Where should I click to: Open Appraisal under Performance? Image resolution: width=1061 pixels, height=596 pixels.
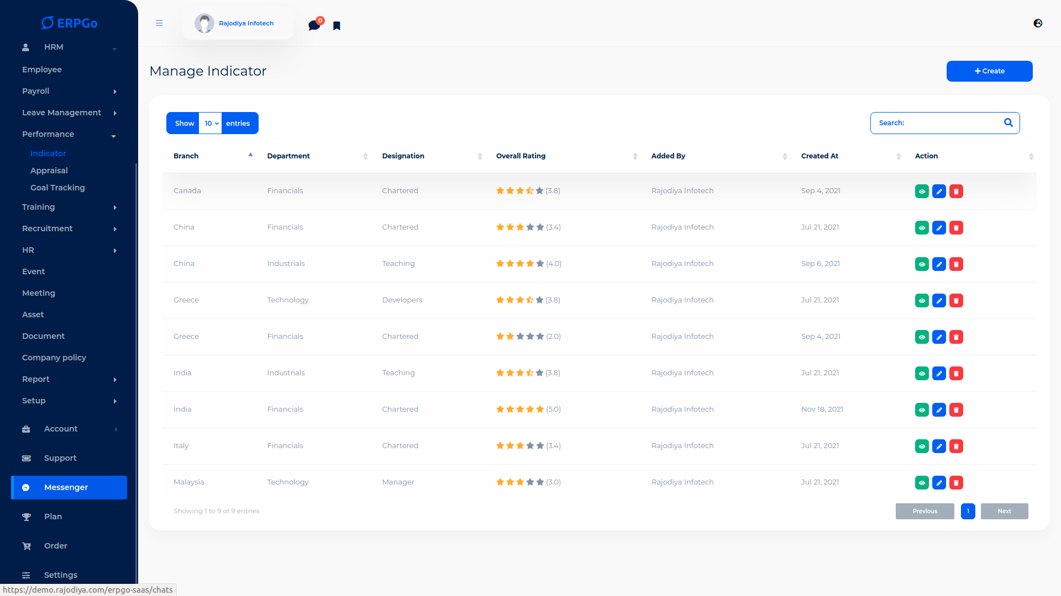[49, 171]
